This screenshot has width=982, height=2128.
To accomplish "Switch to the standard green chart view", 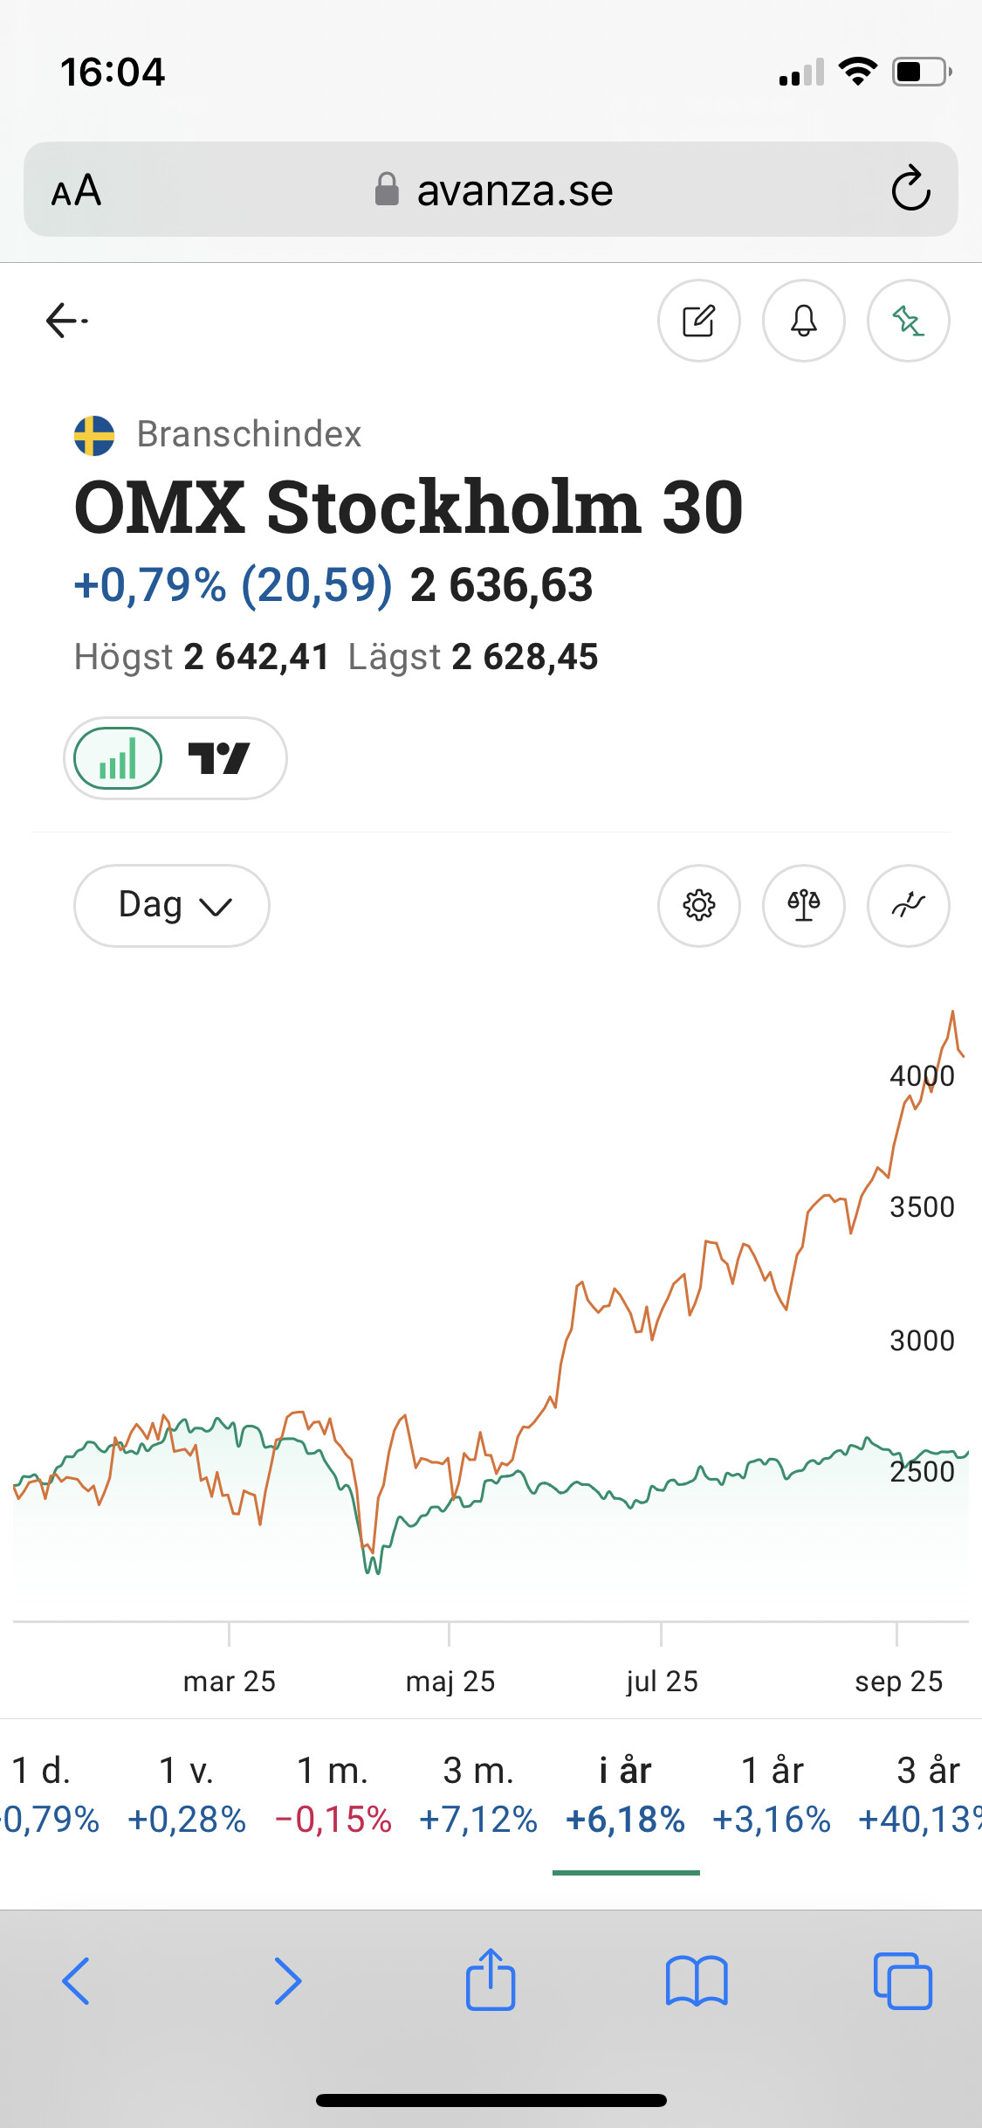I will 118,758.
